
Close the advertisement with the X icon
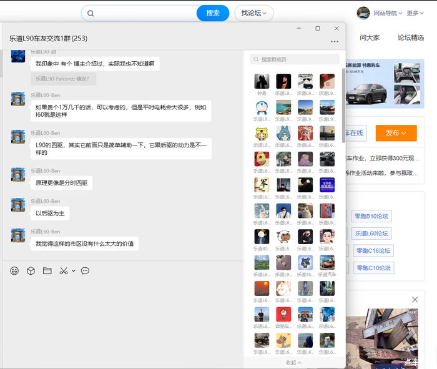pyautogui.click(x=415, y=300)
